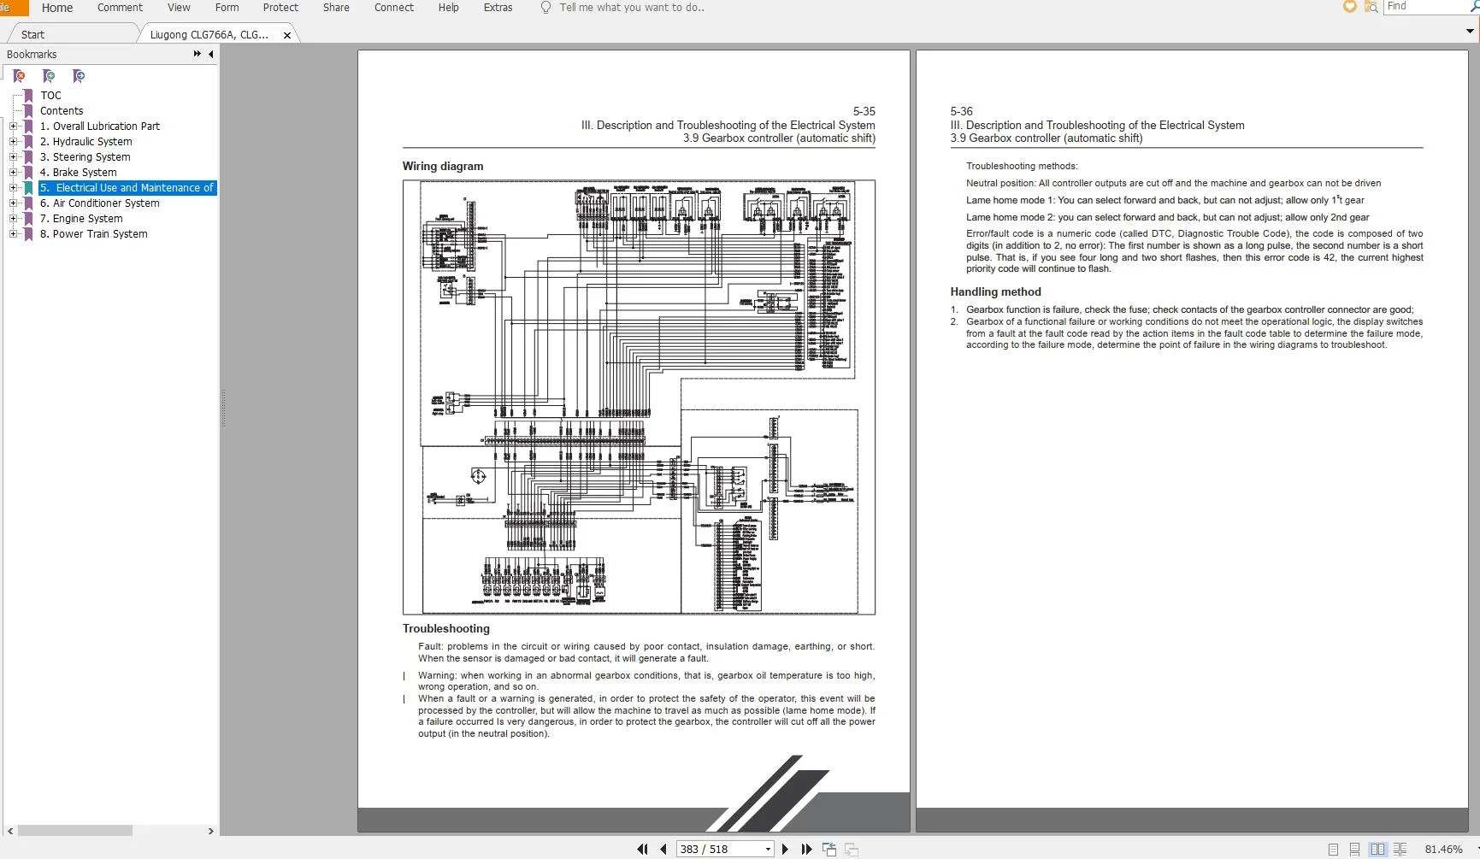Screen dimensions: 1480x859
Task: Click the delete bookmark icon
Action: pyautogui.click(x=19, y=76)
